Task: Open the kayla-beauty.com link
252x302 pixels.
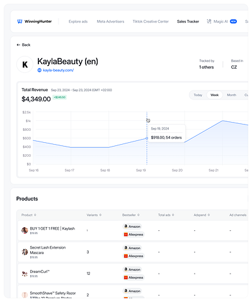Action: [59, 70]
